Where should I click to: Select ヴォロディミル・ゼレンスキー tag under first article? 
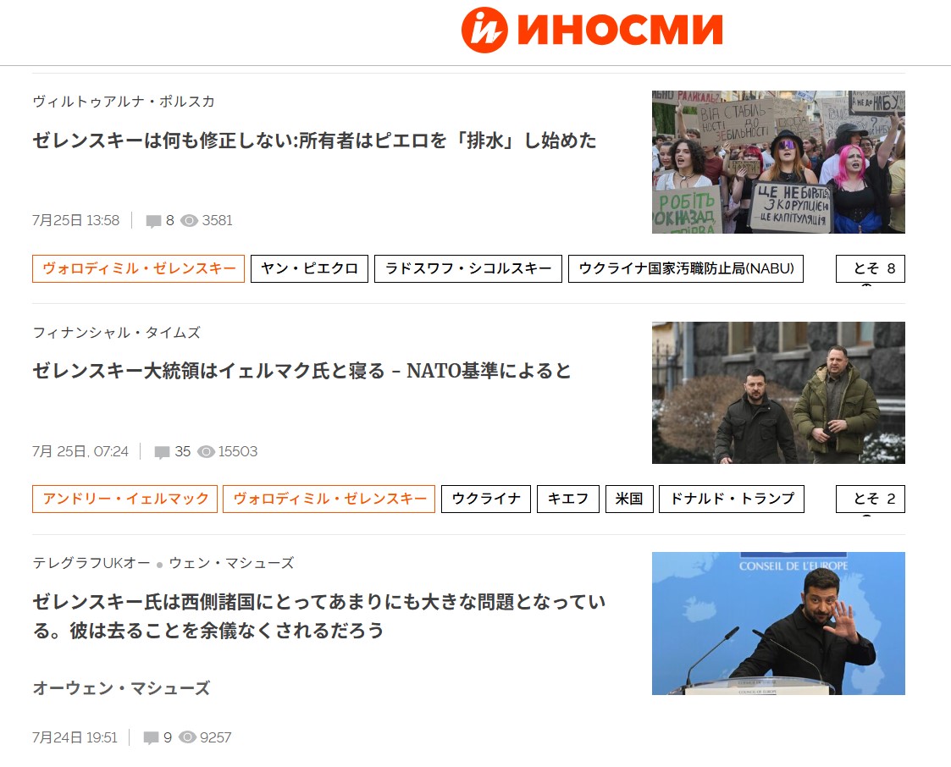pos(138,268)
